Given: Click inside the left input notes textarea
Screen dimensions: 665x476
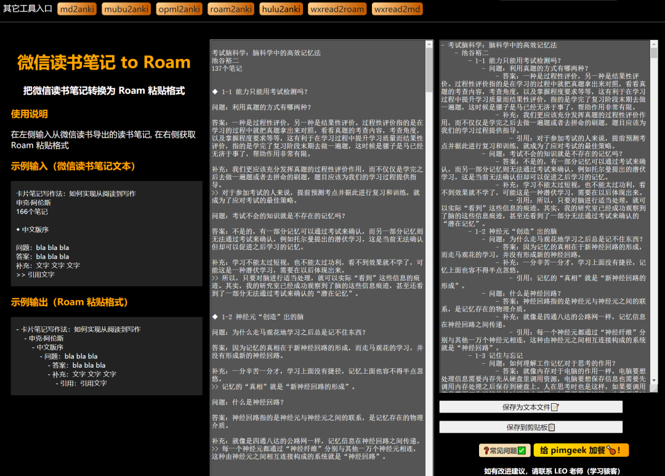Looking at the screenshot, I should [318, 257].
